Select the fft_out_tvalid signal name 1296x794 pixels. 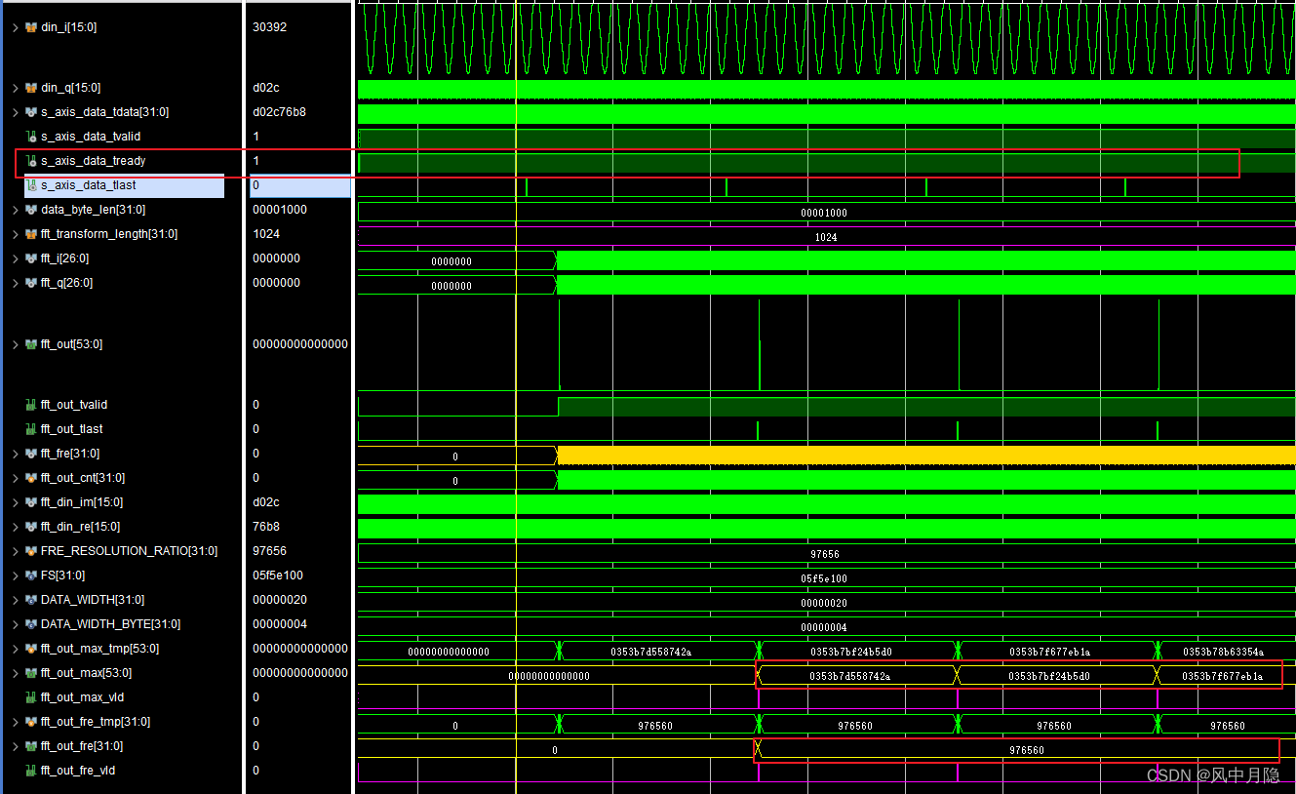[x=74, y=405]
